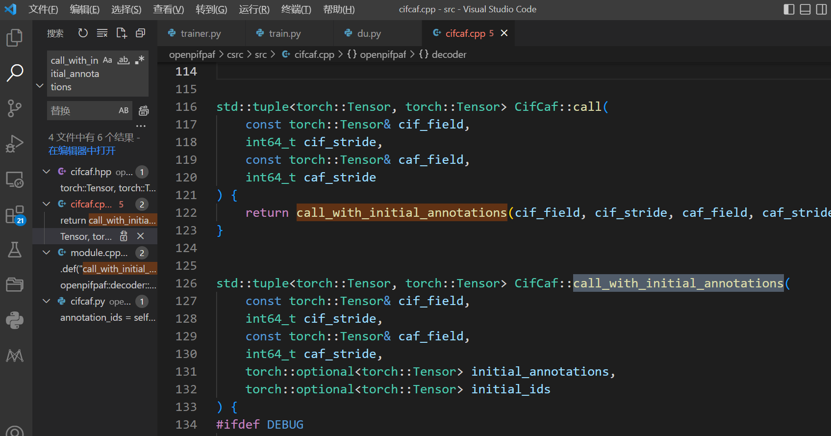Close the cifcaf.cpp editor tab

[x=504, y=33]
